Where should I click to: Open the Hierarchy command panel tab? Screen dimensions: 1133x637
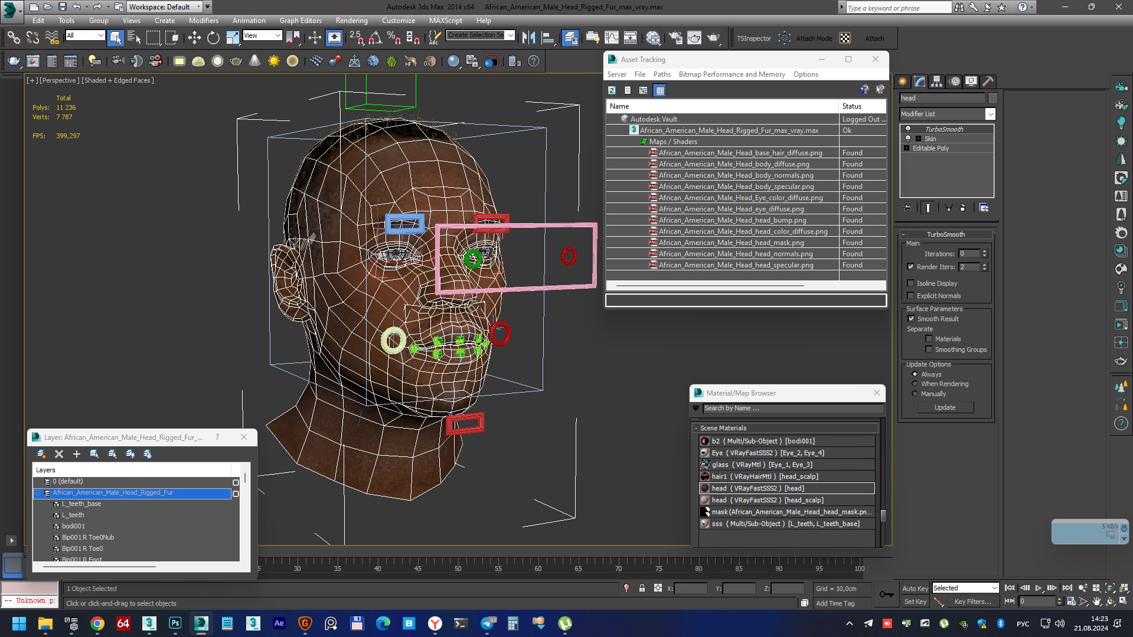936,81
